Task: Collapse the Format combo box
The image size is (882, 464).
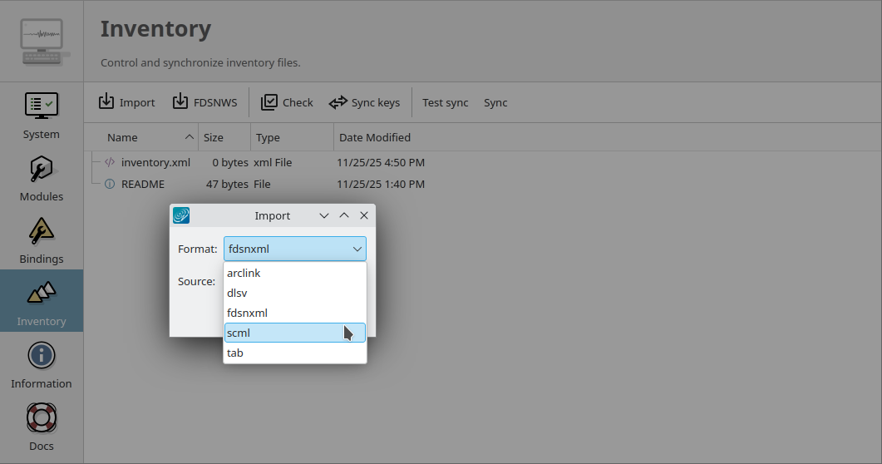Action: (357, 249)
